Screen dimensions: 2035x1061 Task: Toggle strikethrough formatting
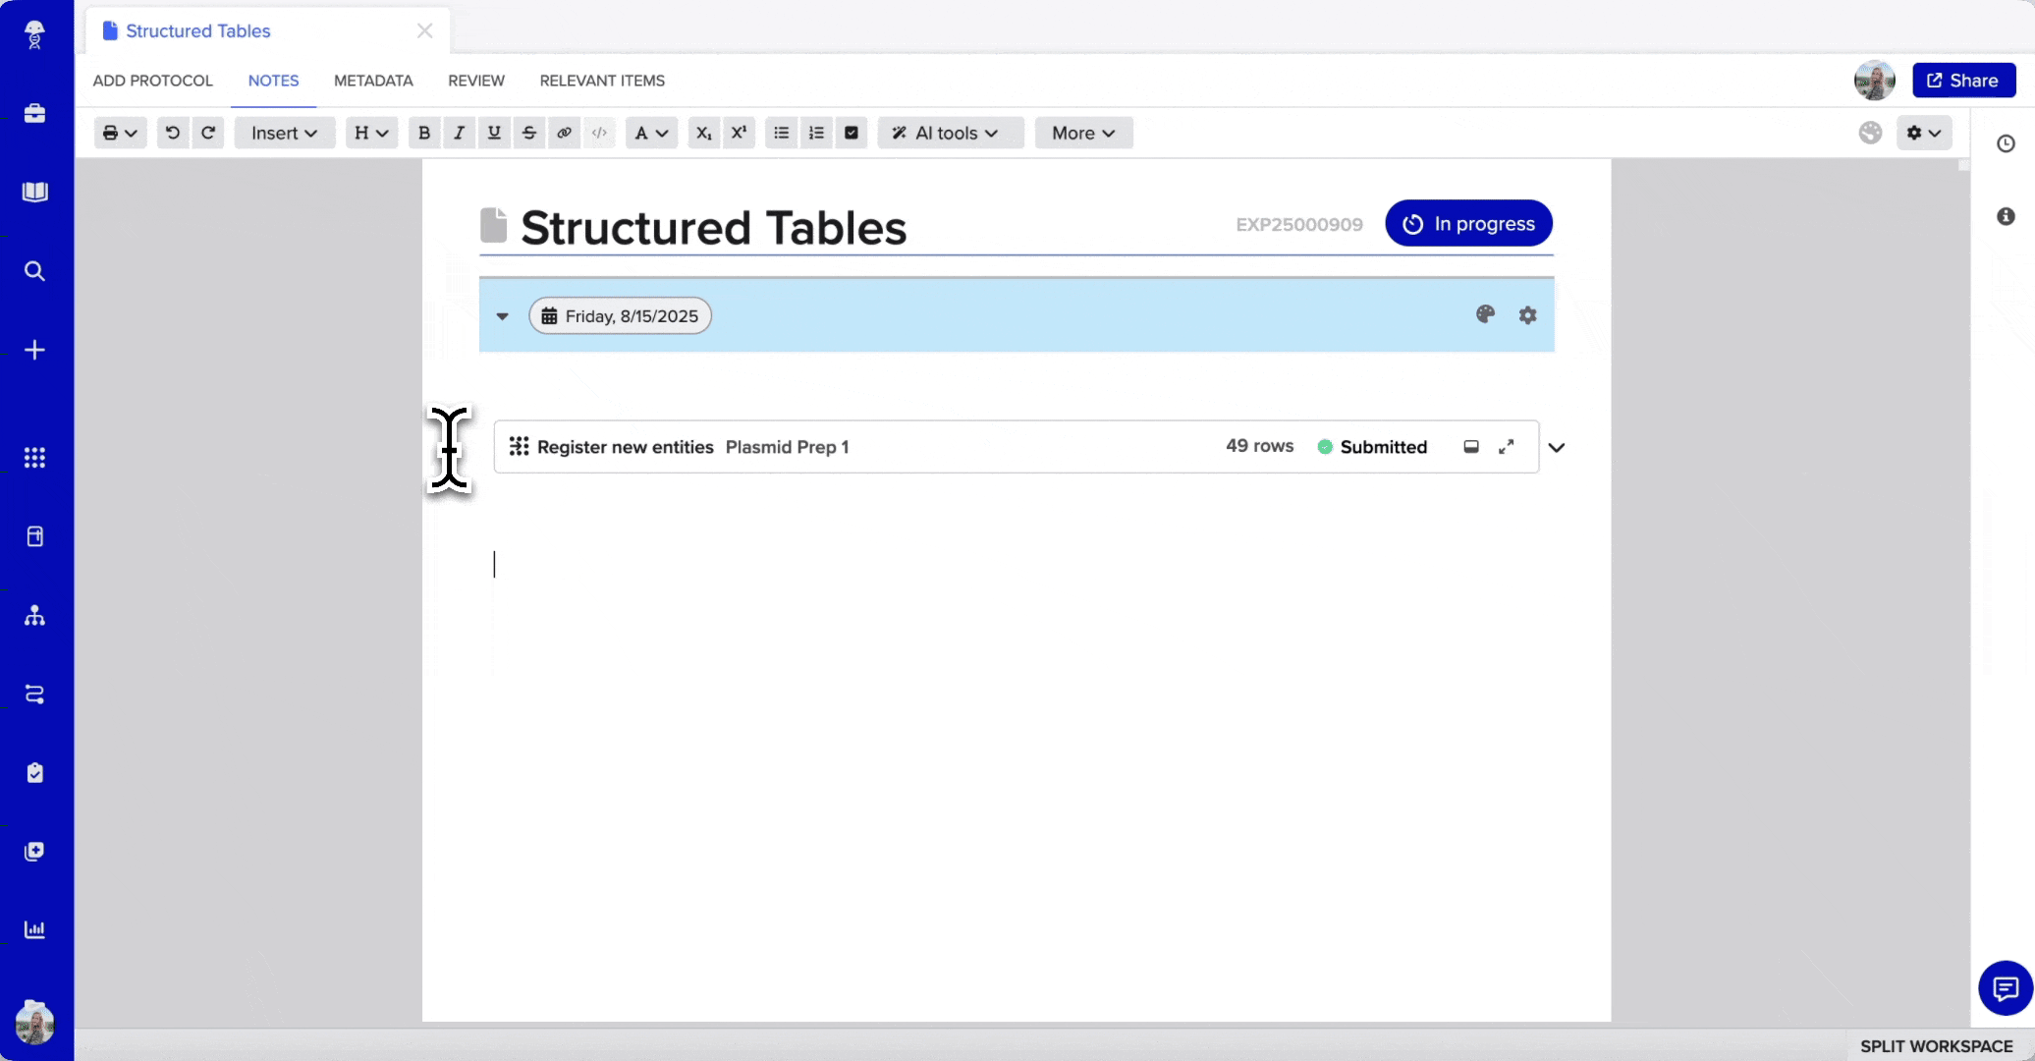[529, 133]
